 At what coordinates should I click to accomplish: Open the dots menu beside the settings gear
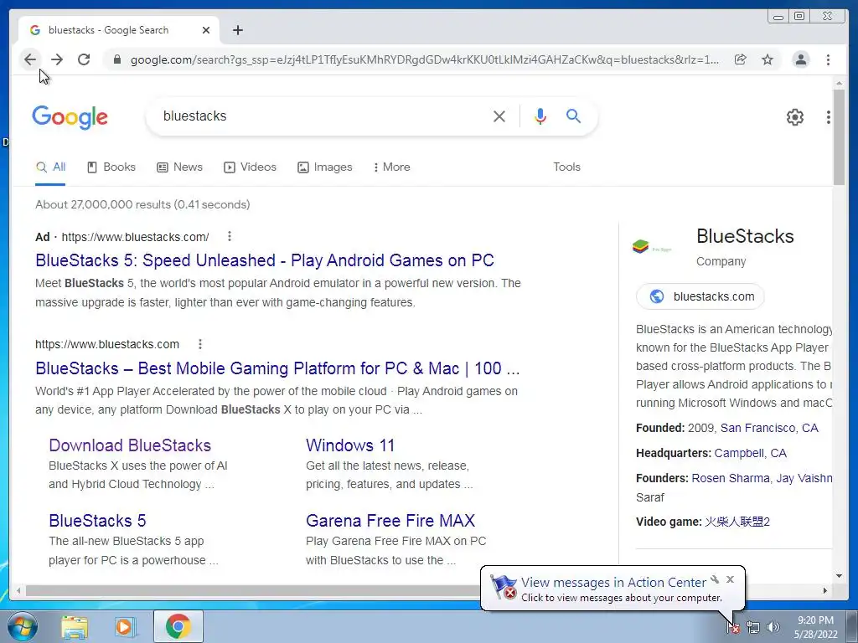pyautogui.click(x=829, y=117)
